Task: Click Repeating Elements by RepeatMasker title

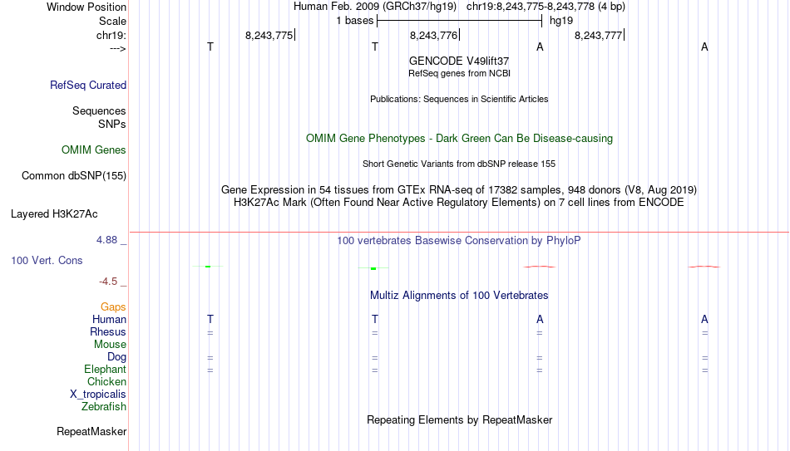Action: (459, 419)
